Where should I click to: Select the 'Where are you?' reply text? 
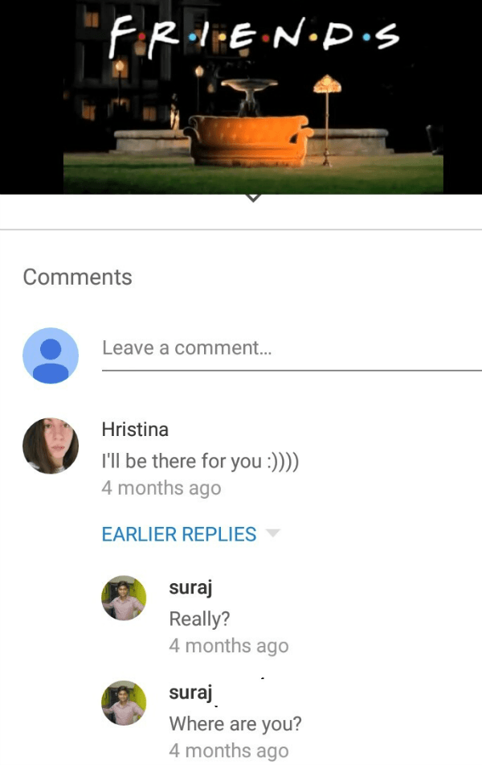tap(235, 723)
